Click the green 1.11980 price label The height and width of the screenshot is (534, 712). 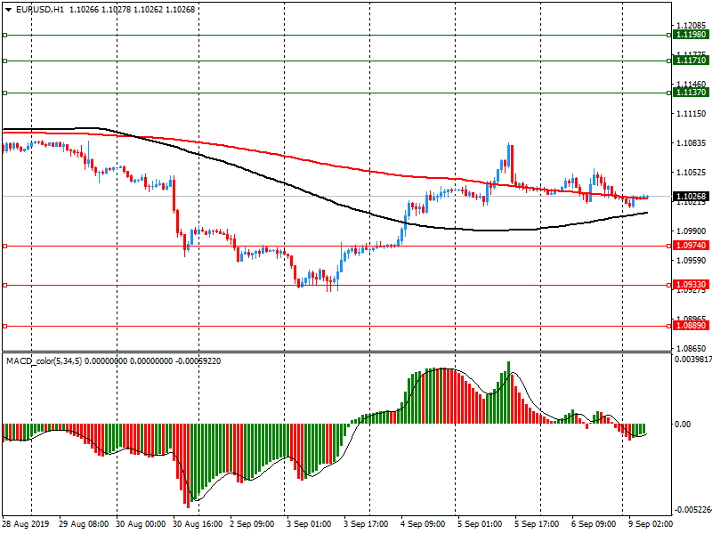(691, 35)
